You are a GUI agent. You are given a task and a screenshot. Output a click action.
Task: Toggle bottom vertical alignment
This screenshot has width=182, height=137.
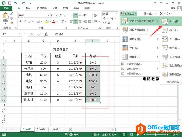pos(80,16)
